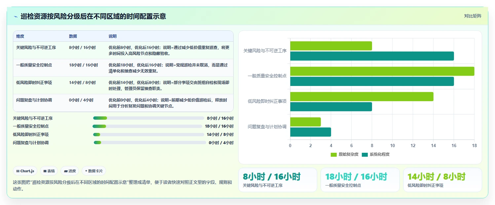Click description starting 优化前18小时

(168, 68)
